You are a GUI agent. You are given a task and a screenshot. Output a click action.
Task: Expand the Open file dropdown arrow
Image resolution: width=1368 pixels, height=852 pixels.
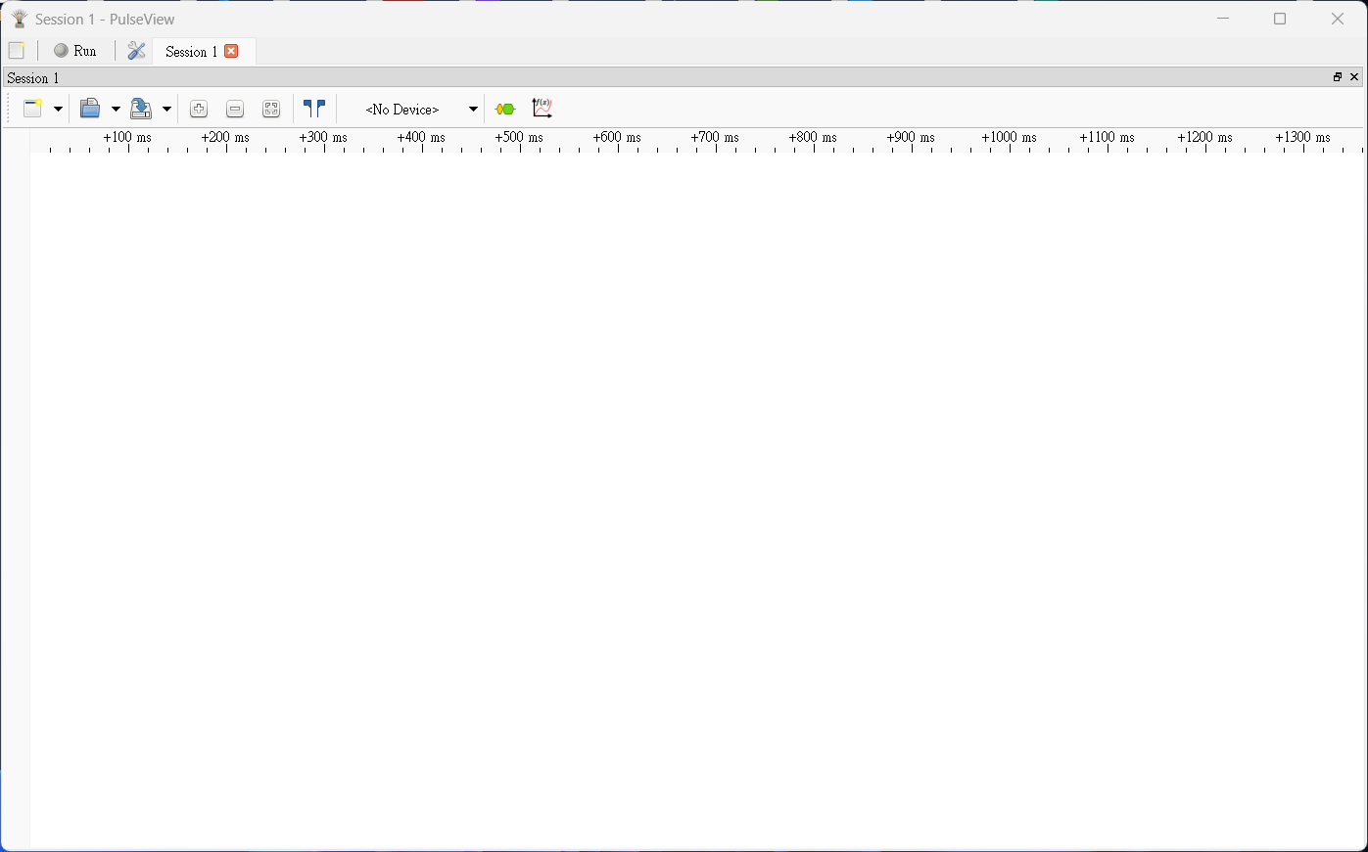[x=116, y=109]
